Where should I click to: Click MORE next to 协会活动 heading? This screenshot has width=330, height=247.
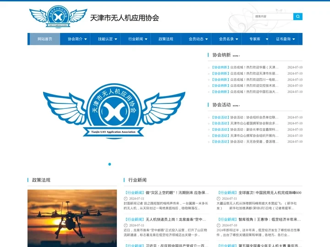[236, 106]
